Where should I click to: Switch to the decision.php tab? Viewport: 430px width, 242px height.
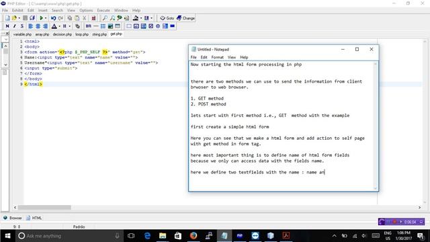click(62, 34)
